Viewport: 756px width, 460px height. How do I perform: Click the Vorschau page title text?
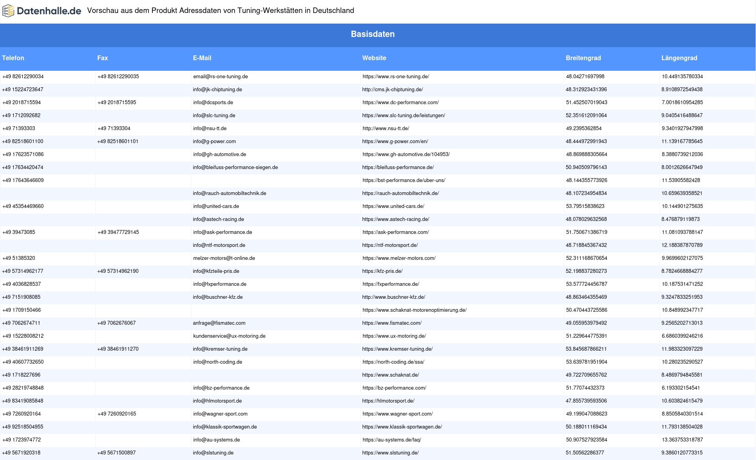pyautogui.click(x=220, y=11)
